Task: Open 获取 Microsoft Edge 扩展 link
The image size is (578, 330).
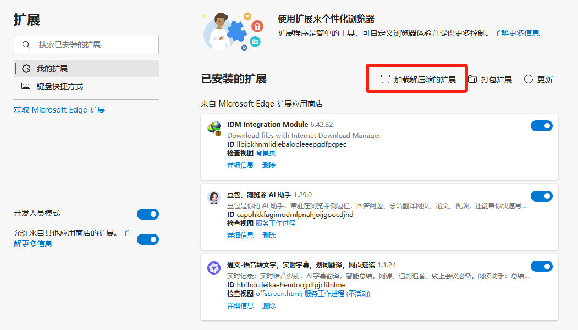Action: [59, 109]
